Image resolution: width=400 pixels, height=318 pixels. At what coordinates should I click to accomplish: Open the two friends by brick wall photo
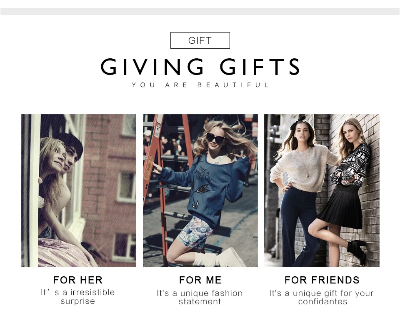pos(322,190)
